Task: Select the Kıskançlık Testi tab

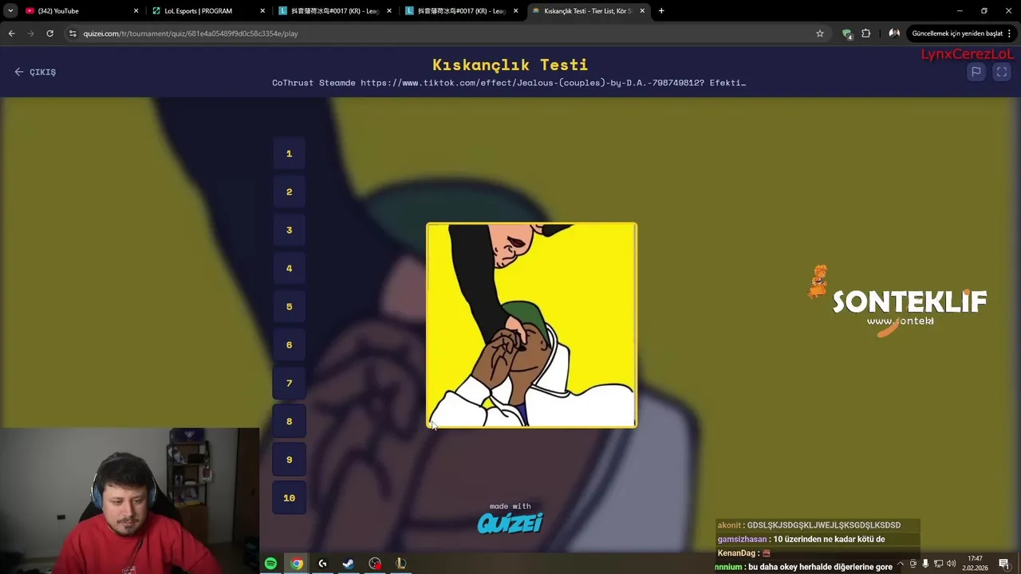Action: [x=587, y=11]
